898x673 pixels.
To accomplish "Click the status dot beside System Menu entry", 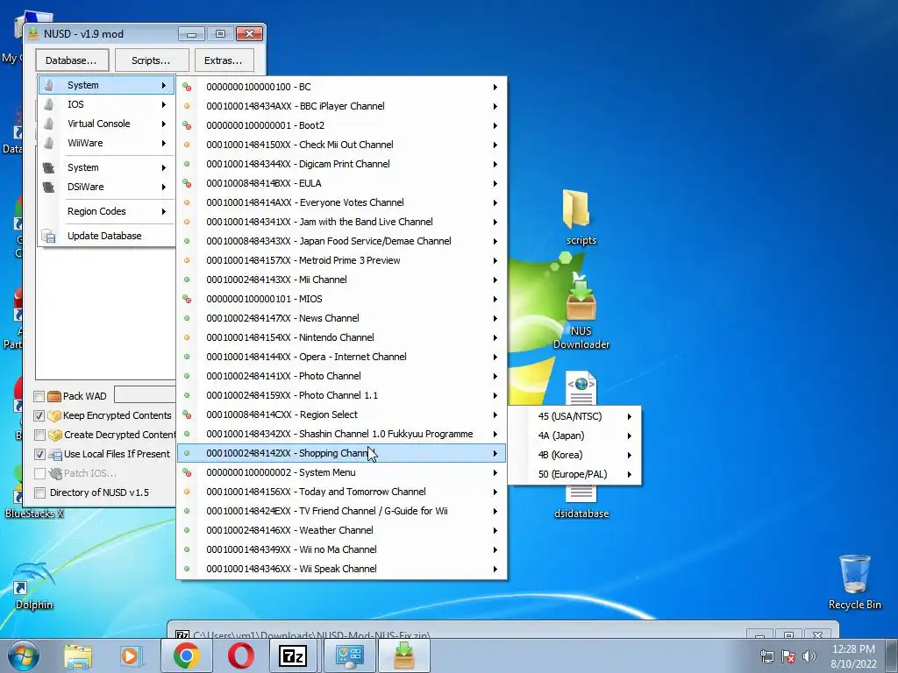I will (187, 472).
